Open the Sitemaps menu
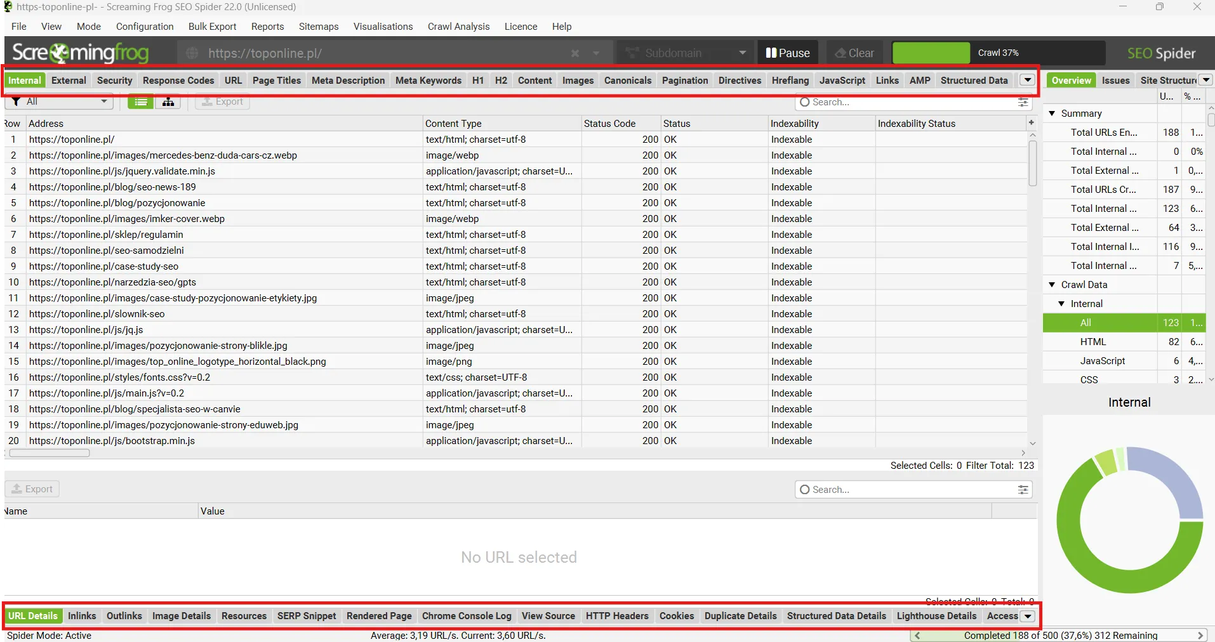1215x642 pixels. (319, 27)
